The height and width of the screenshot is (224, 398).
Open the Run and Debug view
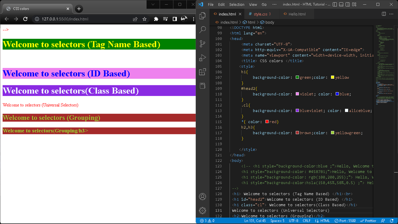(x=202, y=58)
